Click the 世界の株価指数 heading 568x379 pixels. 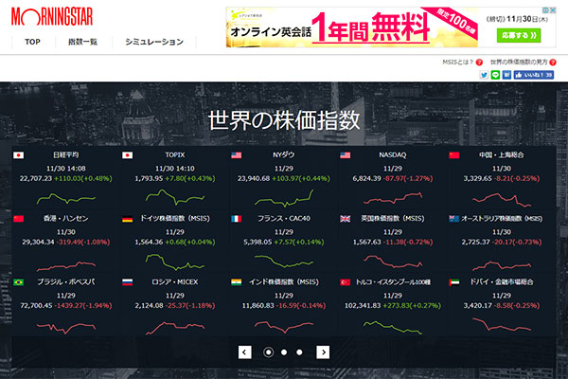tap(284, 120)
